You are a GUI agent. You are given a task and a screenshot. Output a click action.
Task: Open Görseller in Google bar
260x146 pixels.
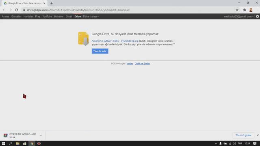click(16, 17)
